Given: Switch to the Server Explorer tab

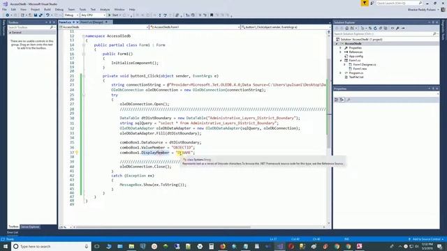Looking at the screenshot, I should click(x=30, y=227).
